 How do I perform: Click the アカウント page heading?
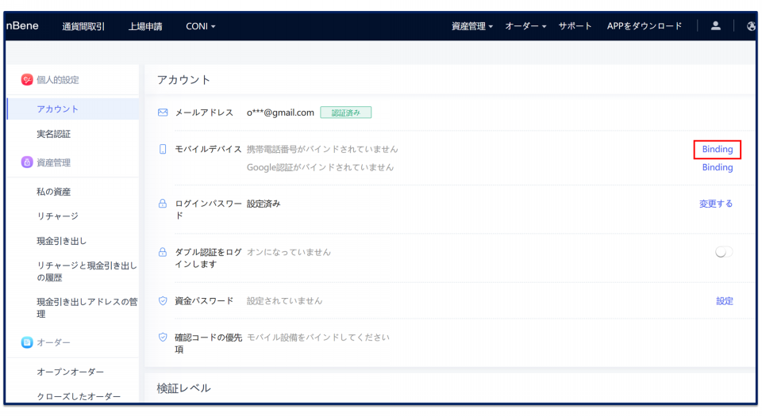(x=183, y=79)
